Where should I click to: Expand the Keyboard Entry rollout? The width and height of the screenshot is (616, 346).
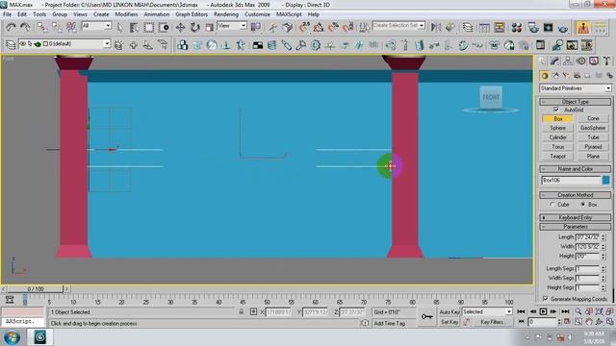pos(576,217)
